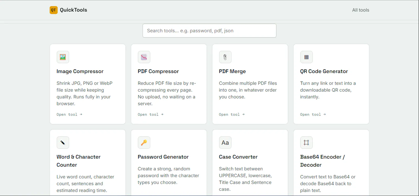The height and width of the screenshot is (196, 419).
Task: Open the All tools navigation link
Action: coord(361,10)
